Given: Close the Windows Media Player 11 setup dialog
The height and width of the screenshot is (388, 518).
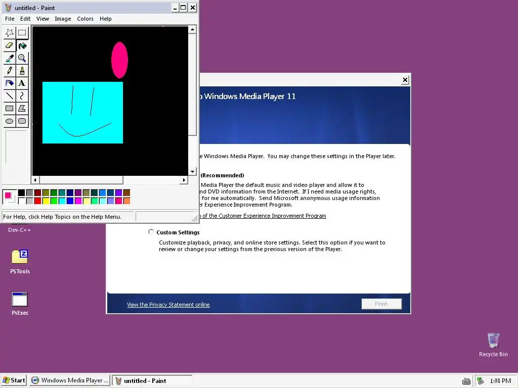Looking at the screenshot, I should pyautogui.click(x=405, y=80).
